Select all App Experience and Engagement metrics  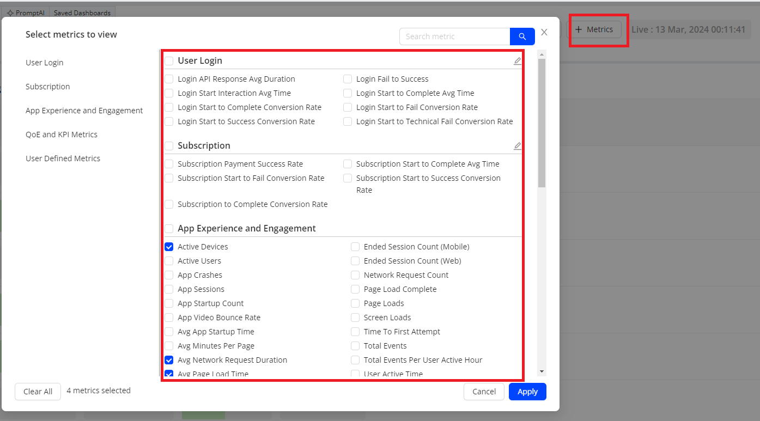pos(169,229)
